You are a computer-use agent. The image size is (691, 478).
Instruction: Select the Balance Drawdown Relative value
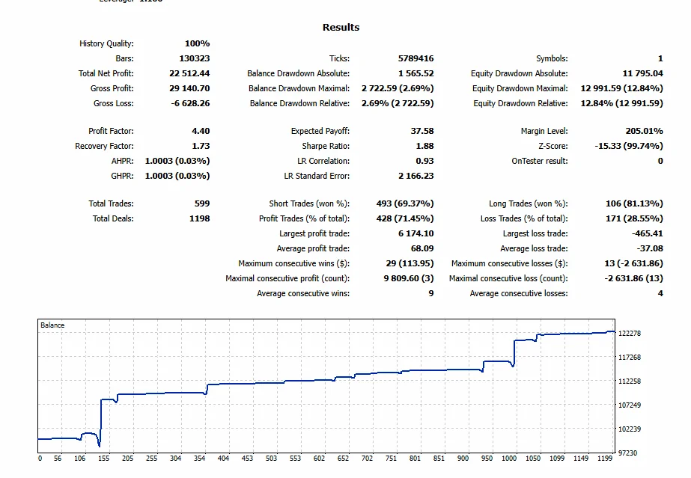coord(398,103)
